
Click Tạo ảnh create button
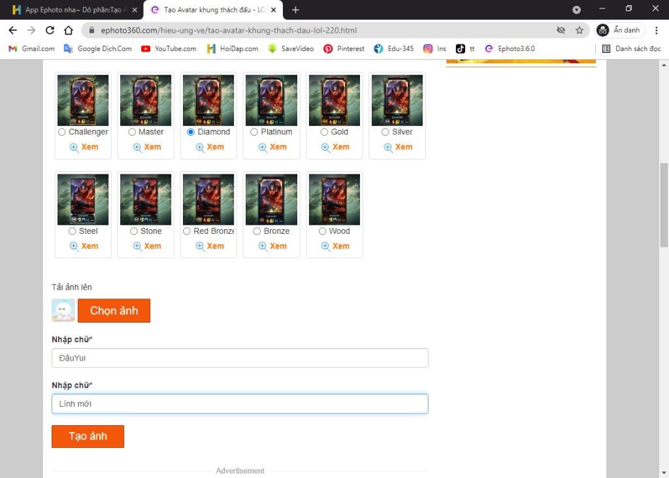tap(88, 436)
